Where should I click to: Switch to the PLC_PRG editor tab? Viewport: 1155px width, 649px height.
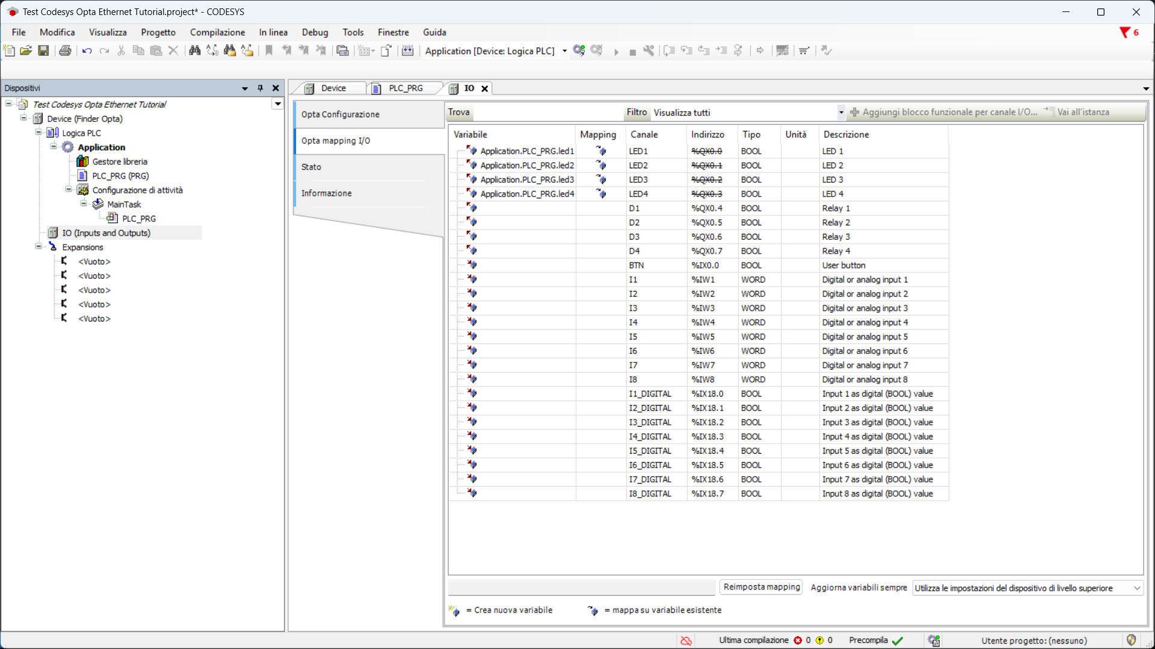click(405, 88)
